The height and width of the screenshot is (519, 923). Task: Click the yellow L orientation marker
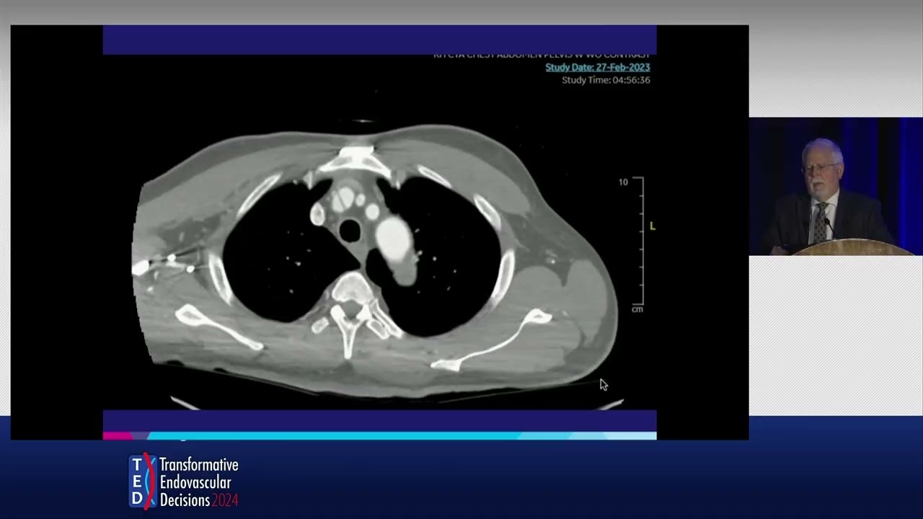coord(652,226)
